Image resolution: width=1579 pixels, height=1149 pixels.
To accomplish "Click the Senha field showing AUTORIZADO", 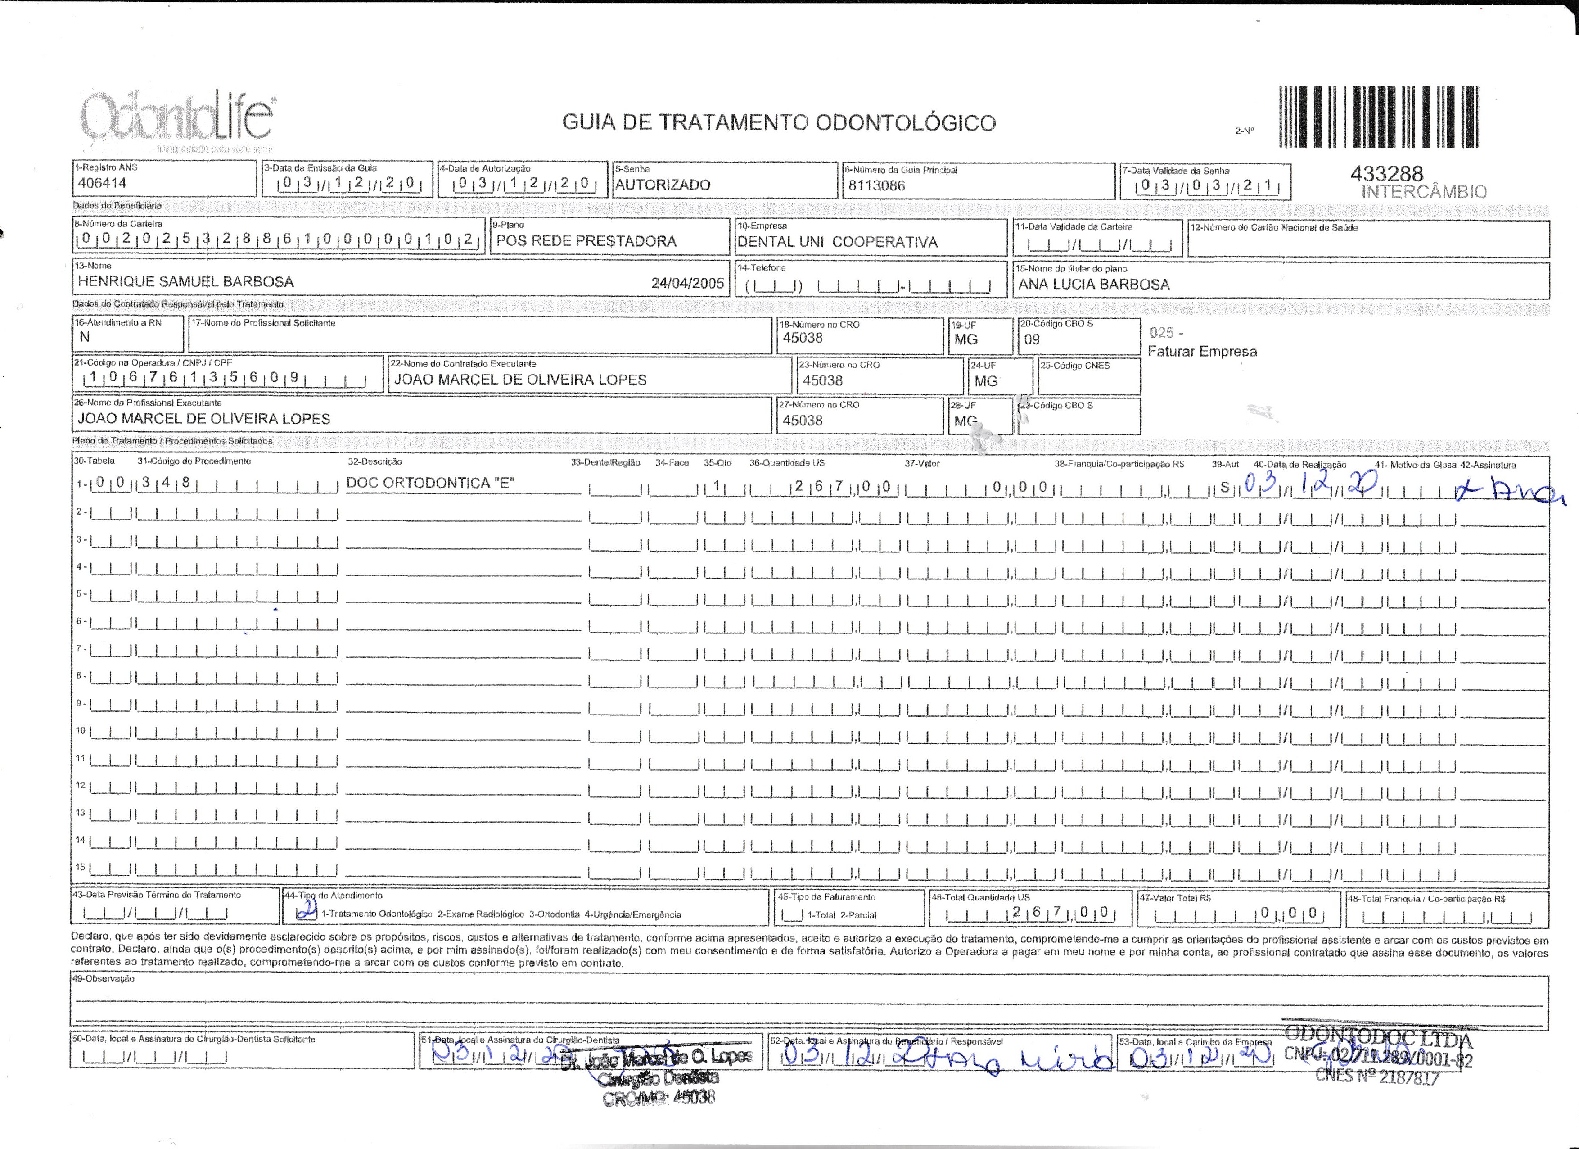I will pyautogui.click(x=663, y=185).
